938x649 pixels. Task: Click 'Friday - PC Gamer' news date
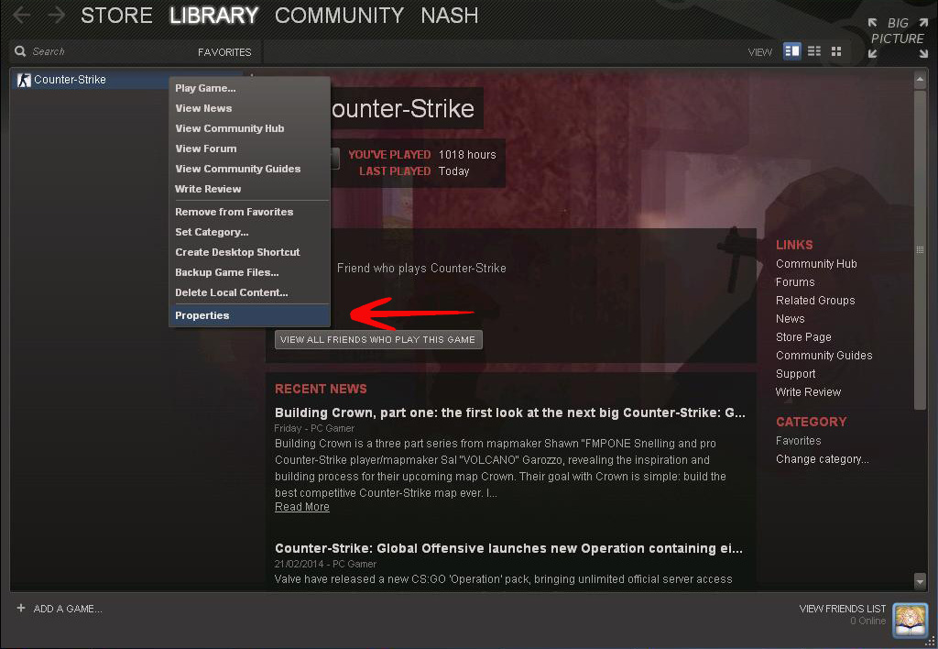(x=314, y=429)
